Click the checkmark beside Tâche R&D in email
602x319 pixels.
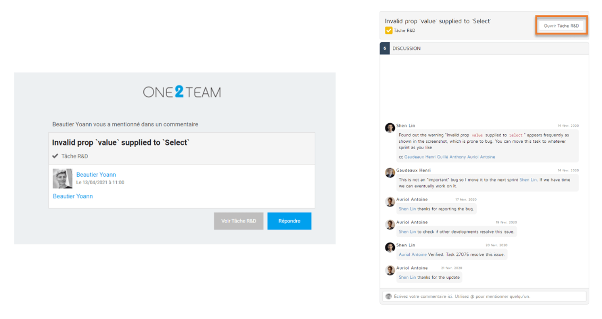point(55,156)
